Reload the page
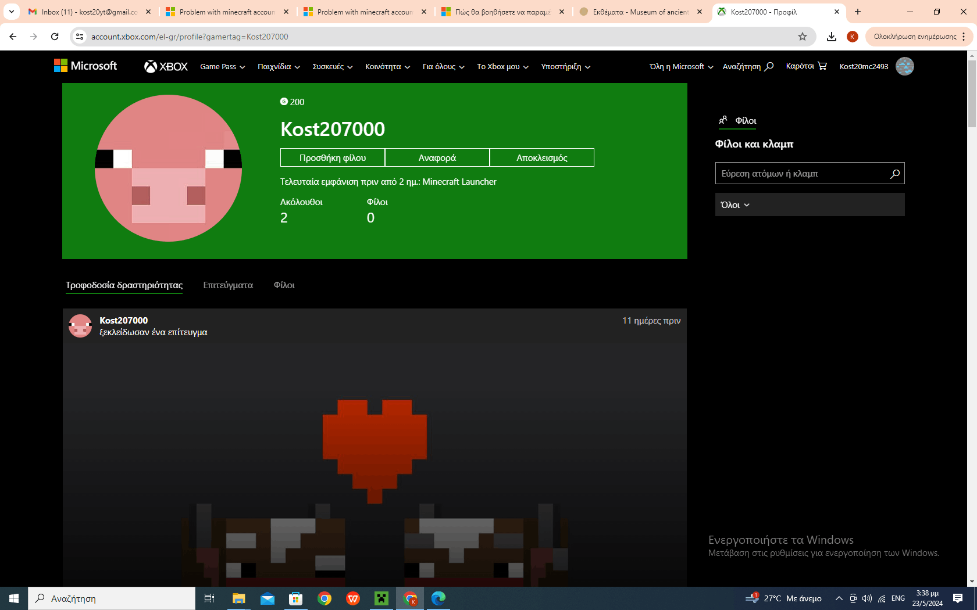Screen dimensions: 977x610 (55, 37)
